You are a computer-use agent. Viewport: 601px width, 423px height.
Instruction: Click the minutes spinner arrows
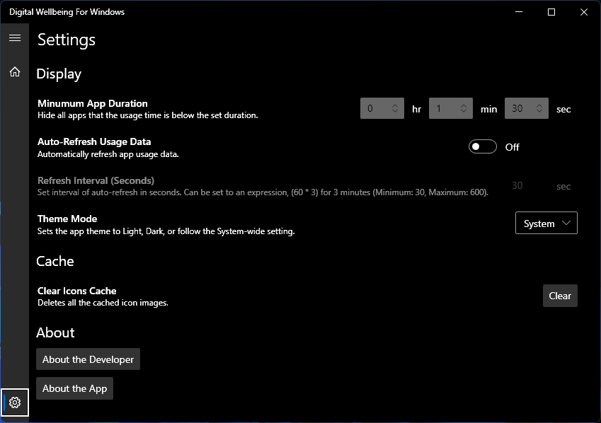[x=464, y=108]
